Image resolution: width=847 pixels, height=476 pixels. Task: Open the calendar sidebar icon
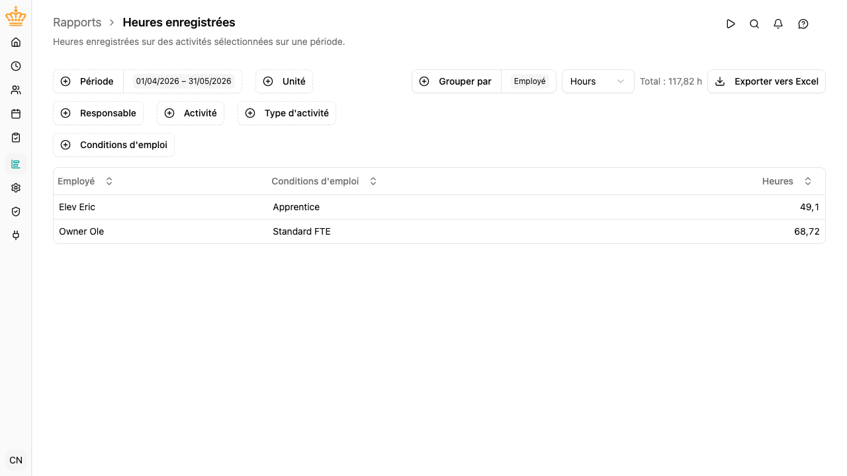(16, 114)
